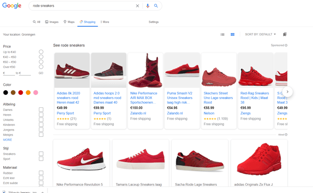The height and width of the screenshot is (193, 313).
Task: Check the Uniseks checkbox
Action: click(41, 120)
